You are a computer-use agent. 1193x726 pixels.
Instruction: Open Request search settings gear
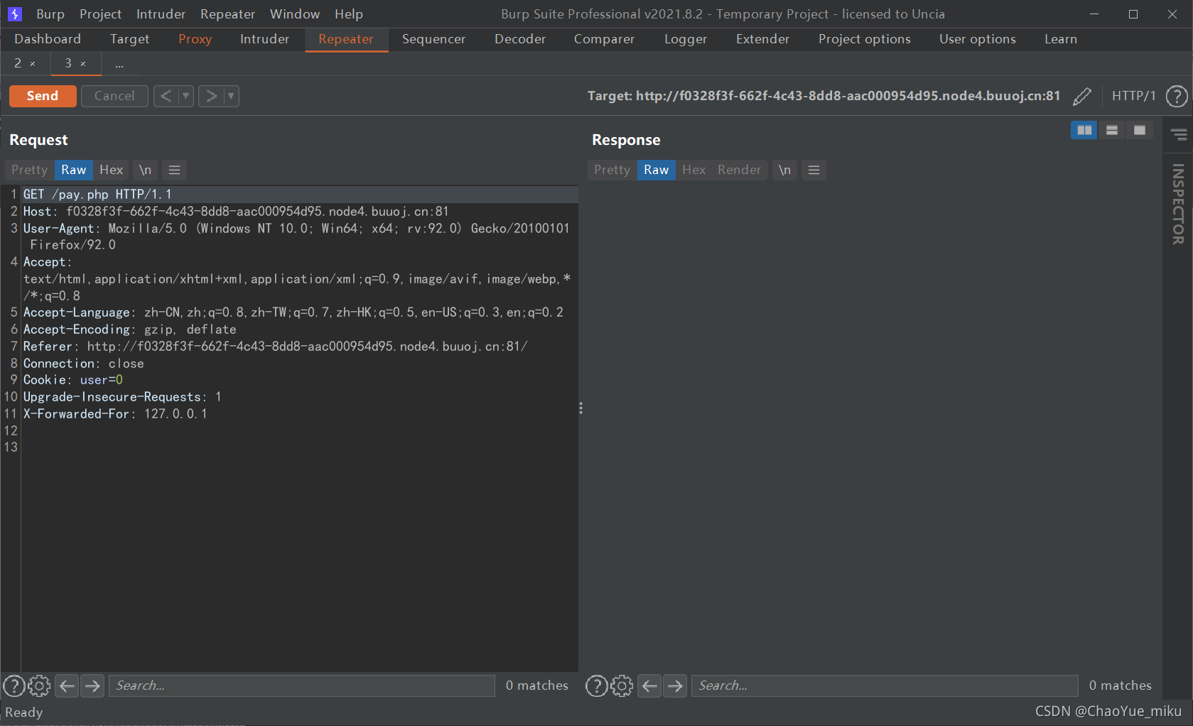[x=39, y=686]
